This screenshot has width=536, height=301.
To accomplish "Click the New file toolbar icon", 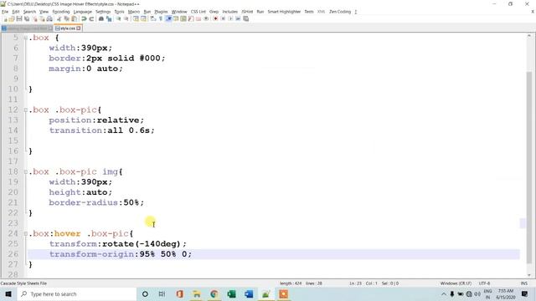I will pyautogui.click(x=6, y=18).
